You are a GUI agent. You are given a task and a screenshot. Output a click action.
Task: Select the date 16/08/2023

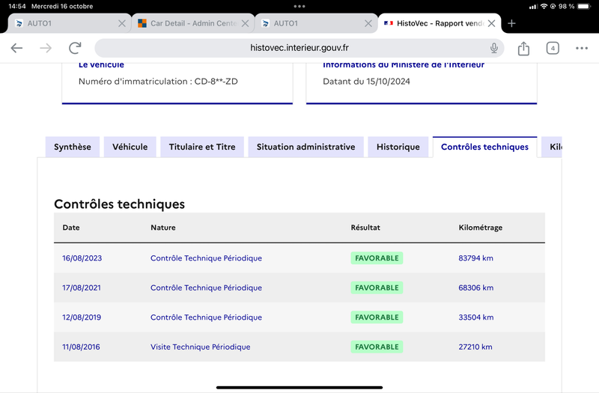pos(82,258)
